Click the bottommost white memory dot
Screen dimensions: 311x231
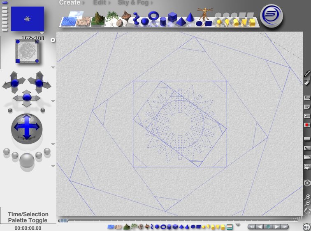pos(5,30)
